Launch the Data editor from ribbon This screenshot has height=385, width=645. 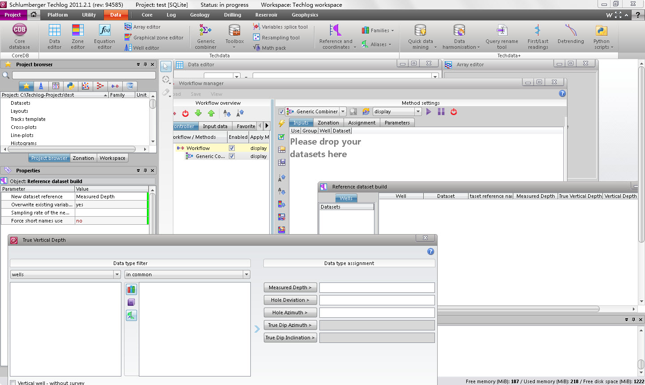point(55,36)
